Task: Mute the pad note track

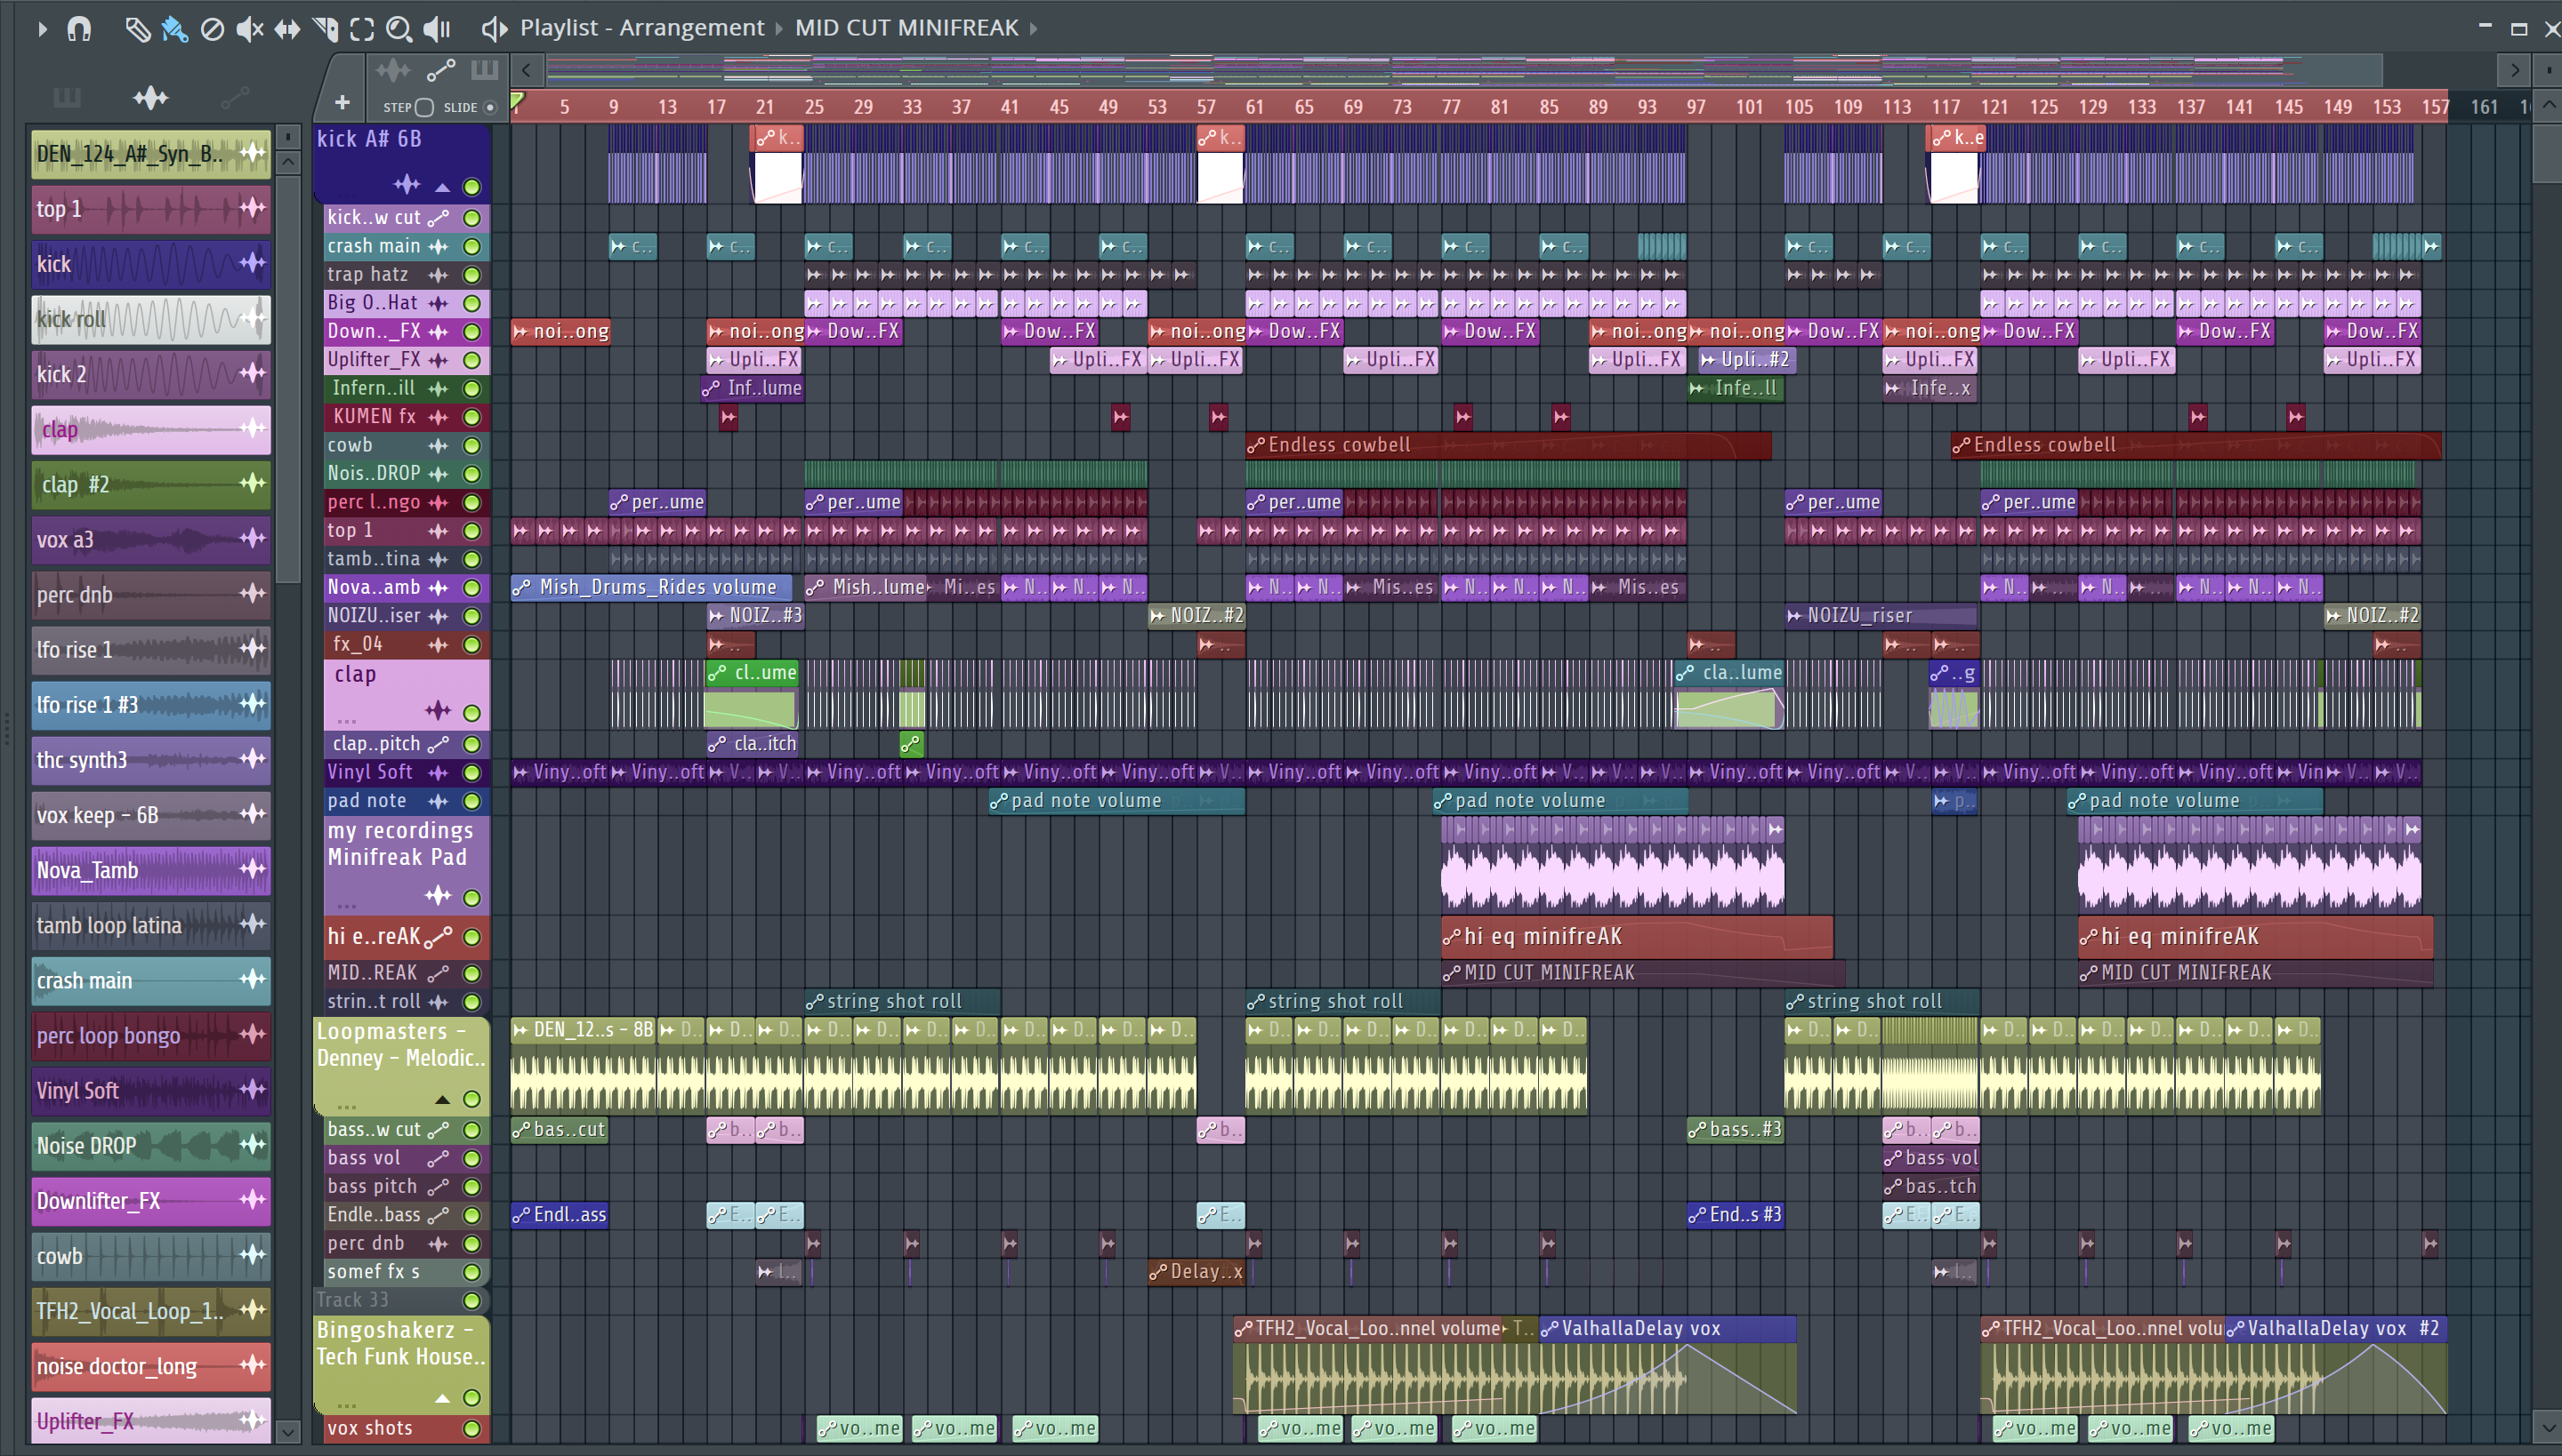Action: click(472, 801)
